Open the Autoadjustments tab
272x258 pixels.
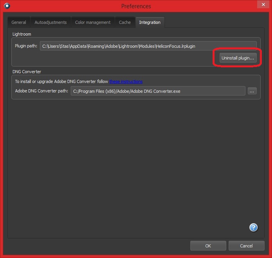(x=50, y=22)
